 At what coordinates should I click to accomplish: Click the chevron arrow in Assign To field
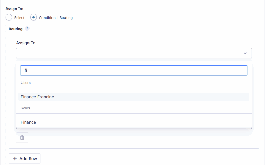(245, 53)
